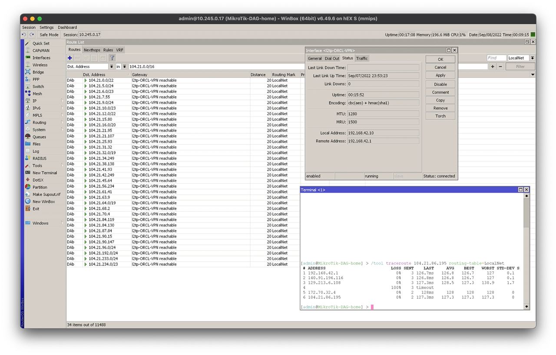The width and height of the screenshot is (556, 355).
Task: Switch to the VRF tab
Action: [120, 50]
